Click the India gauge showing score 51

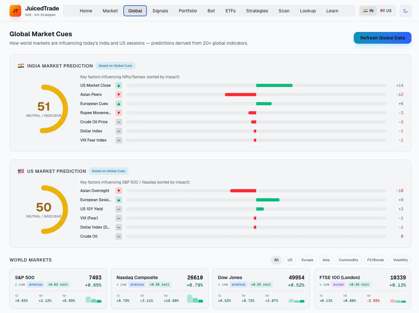(44, 109)
